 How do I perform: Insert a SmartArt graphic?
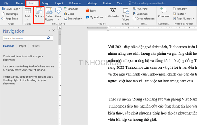[71, 9]
